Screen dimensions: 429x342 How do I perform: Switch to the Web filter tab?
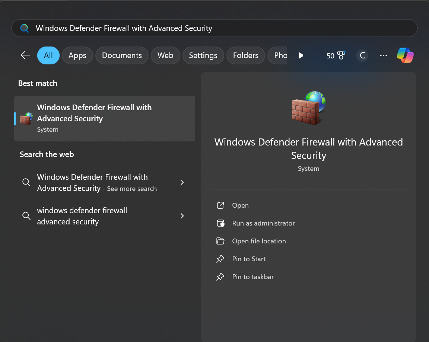tap(165, 55)
